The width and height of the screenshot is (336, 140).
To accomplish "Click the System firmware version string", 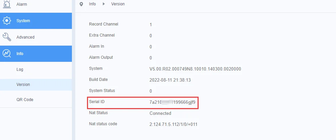I will point(195,69).
